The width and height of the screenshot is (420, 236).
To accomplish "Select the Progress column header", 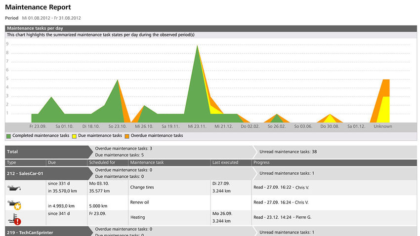I will click(x=335, y=162).
